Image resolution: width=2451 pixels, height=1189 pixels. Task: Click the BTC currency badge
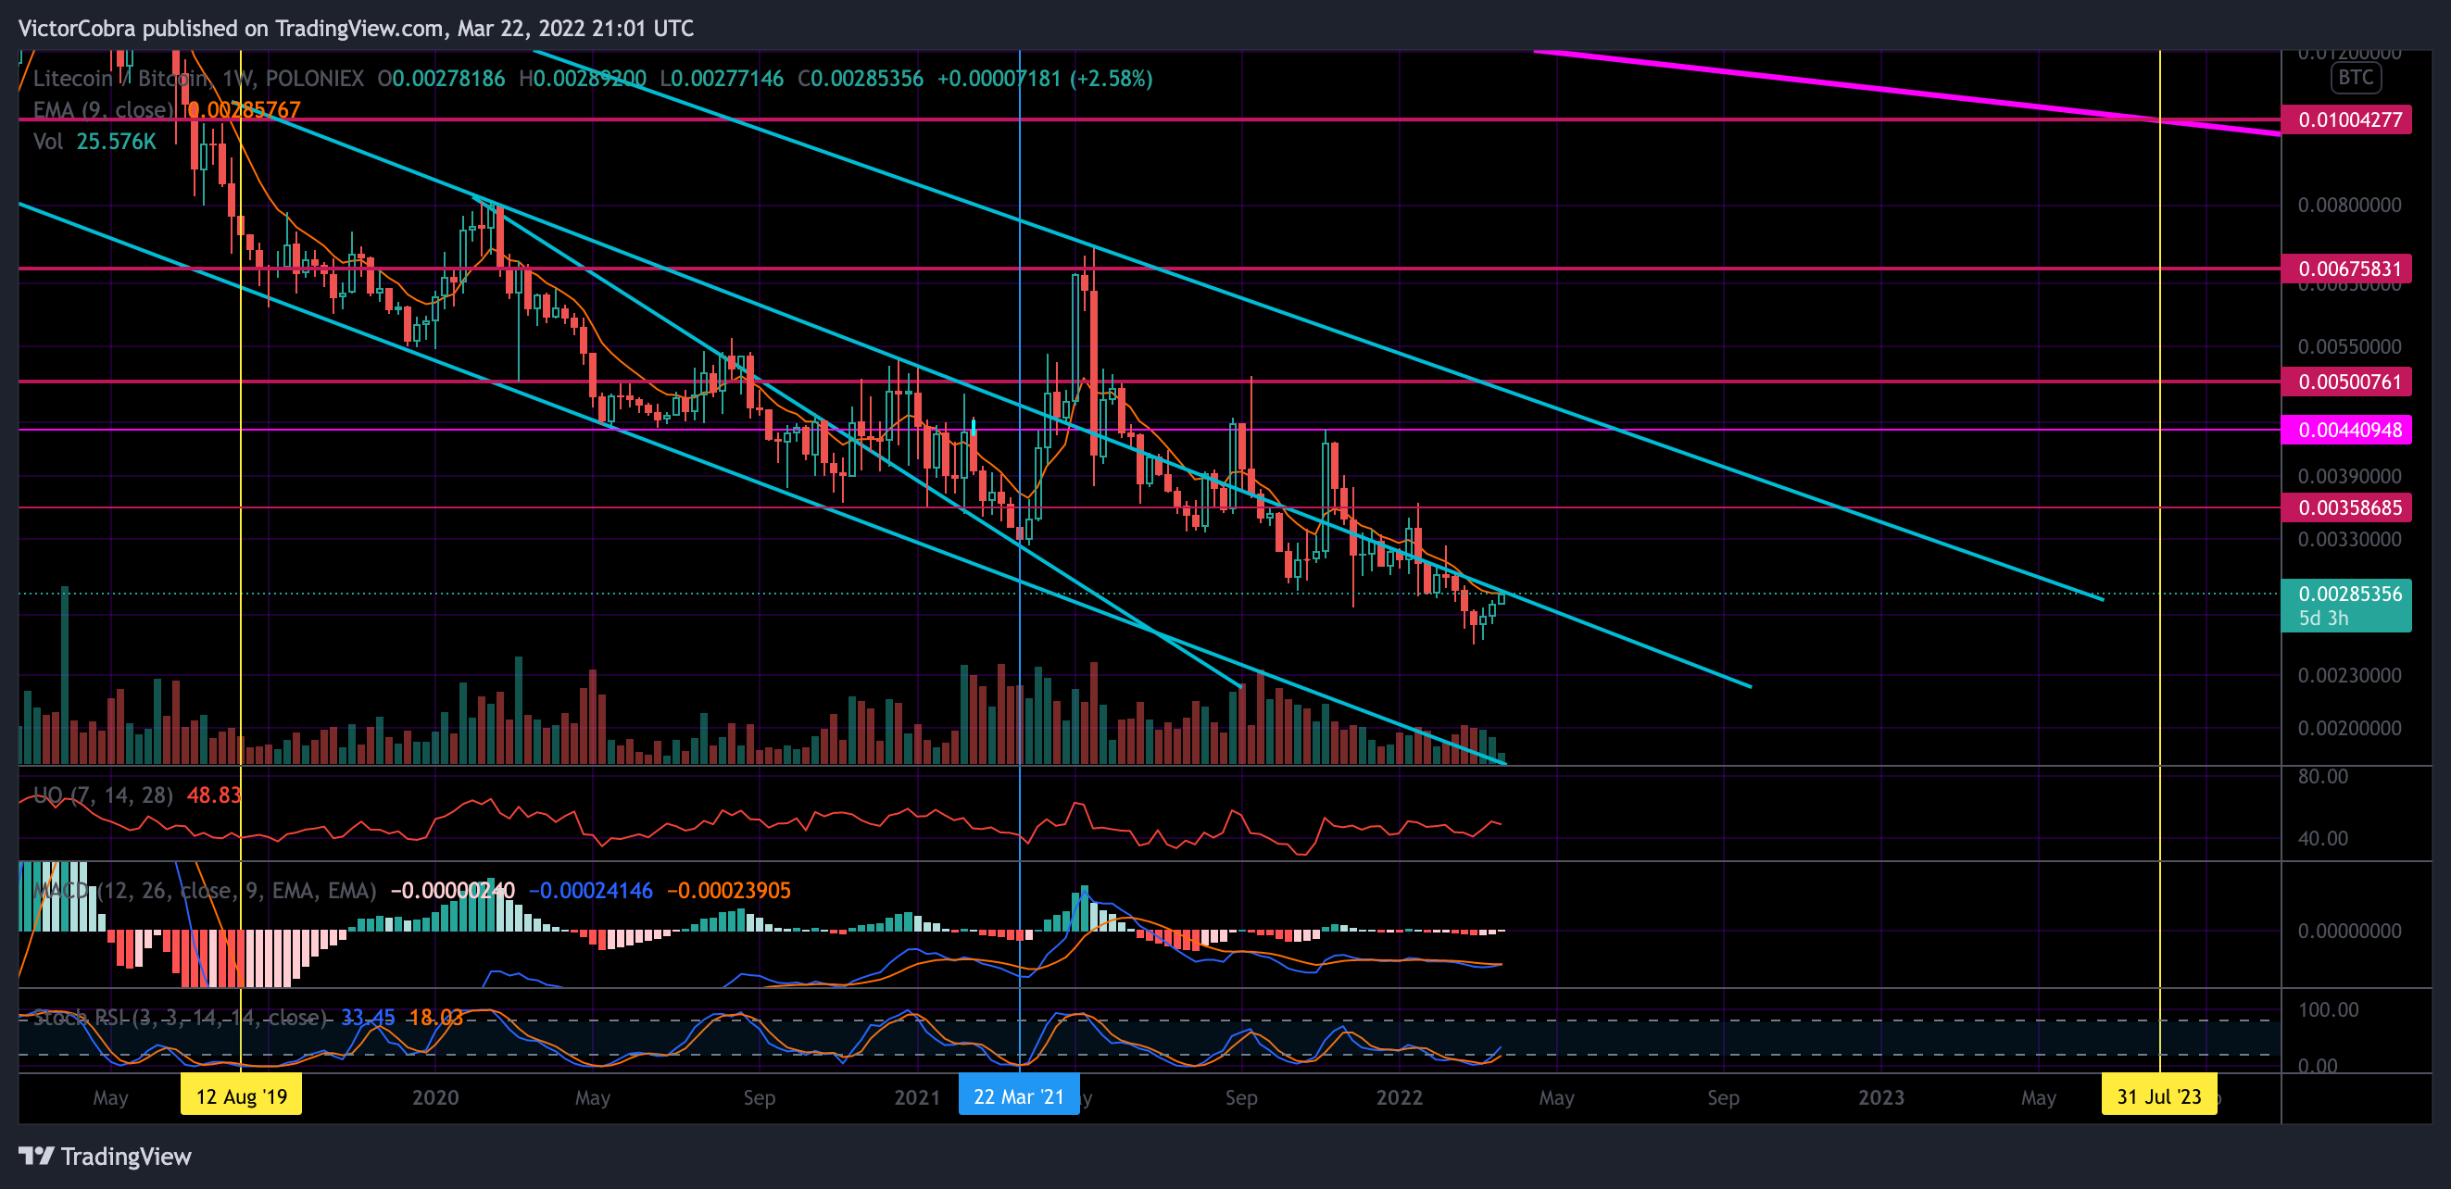click(2356, 77)
